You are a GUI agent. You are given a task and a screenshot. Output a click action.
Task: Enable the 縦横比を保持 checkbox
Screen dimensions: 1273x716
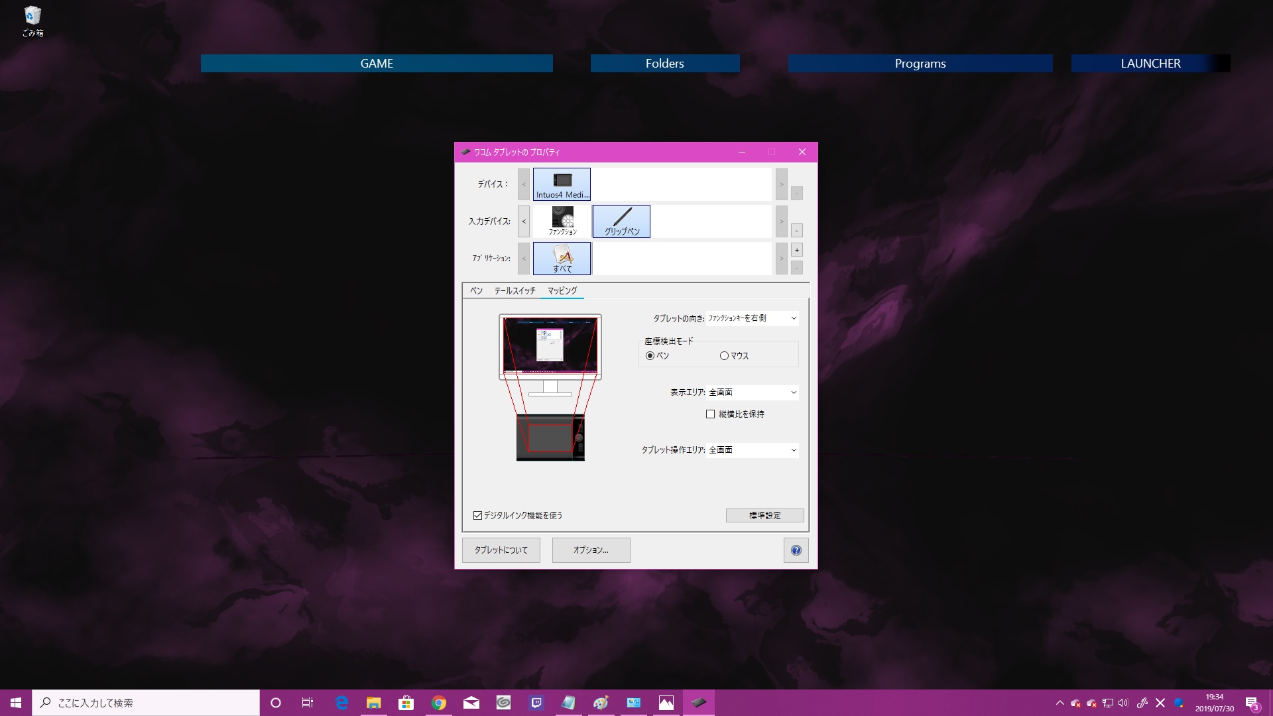[x=710, y=414]
